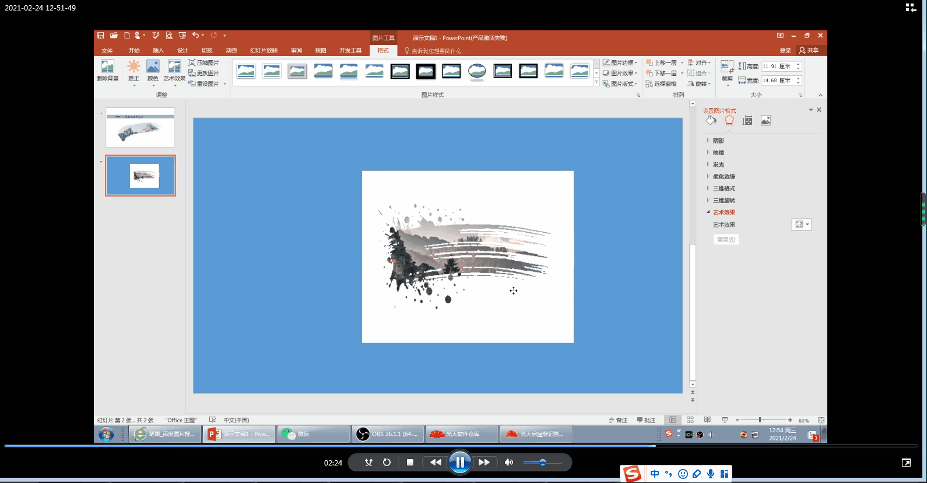Viewport: 927px width, 483px height.
Task: Close the 设置图片格式 pane
Action: point(819,110)
